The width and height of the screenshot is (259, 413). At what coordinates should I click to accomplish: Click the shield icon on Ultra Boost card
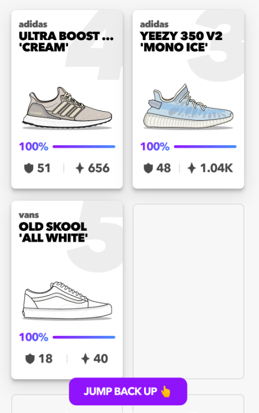(29, 168)
